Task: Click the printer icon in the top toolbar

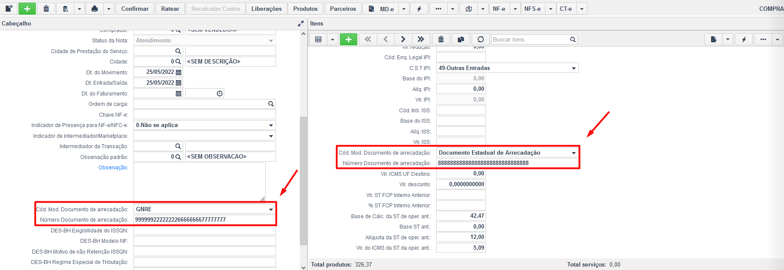Action: coord(95,9)
